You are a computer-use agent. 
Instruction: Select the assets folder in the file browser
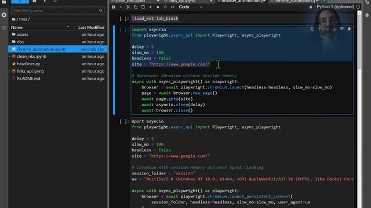click(58, 35)
